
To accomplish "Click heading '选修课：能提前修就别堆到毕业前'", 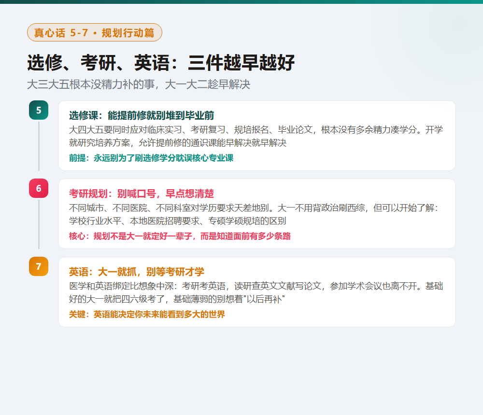I will click(x=142, y=115).
